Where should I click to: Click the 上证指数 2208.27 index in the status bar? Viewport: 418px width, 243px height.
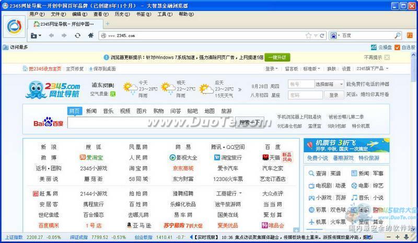[33, 237]
